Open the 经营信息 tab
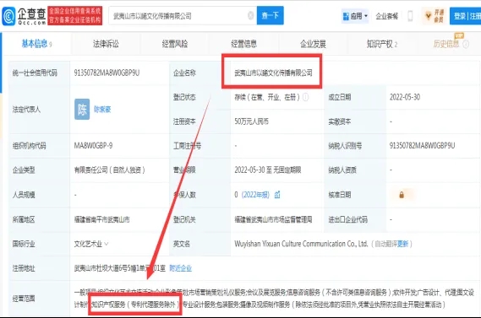 (243, 44)
